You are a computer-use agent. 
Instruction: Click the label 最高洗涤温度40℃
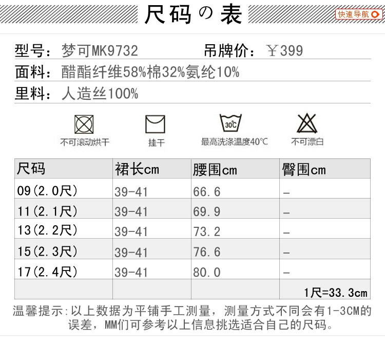tap(234, 142)
